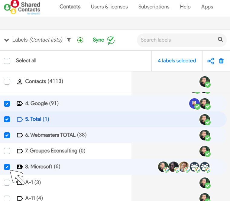Open the 4. Google (91) label
Image resolution: width=230 pixels, height=201 pixels.
click(x=42, y=103)
